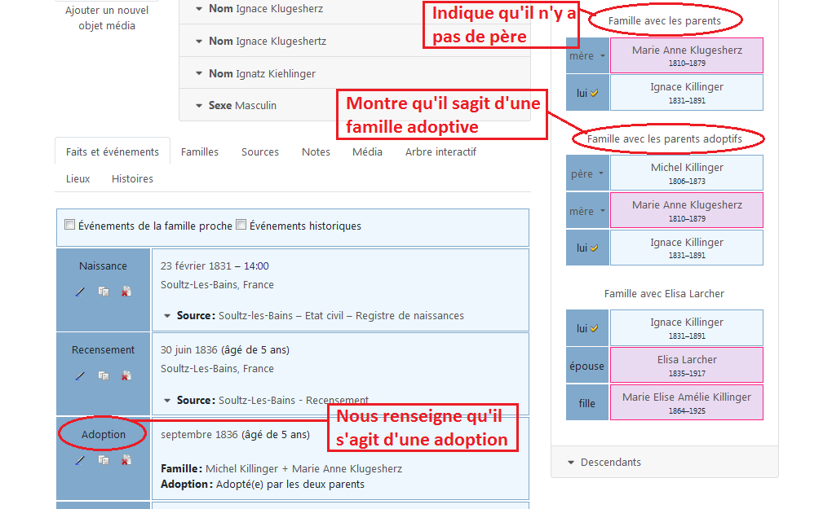The image size is (832, 509).
Task: Switch to the Familles tab
Action: [x=200, y=152]
